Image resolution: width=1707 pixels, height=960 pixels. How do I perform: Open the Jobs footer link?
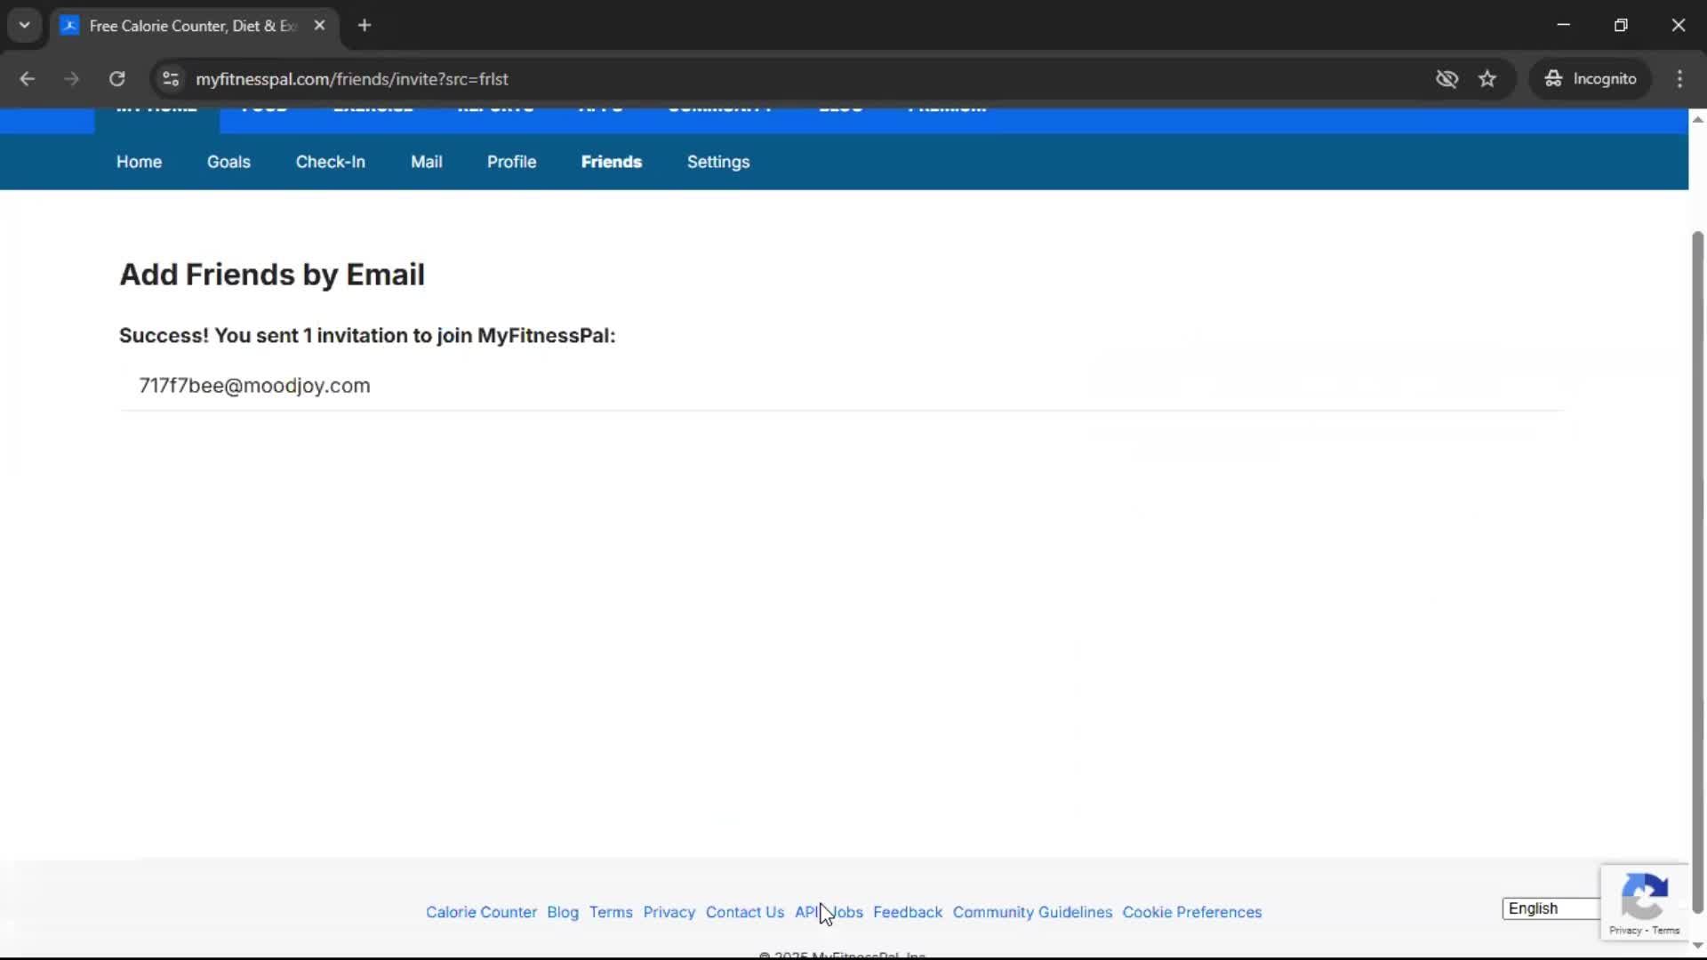pos(845,912)
